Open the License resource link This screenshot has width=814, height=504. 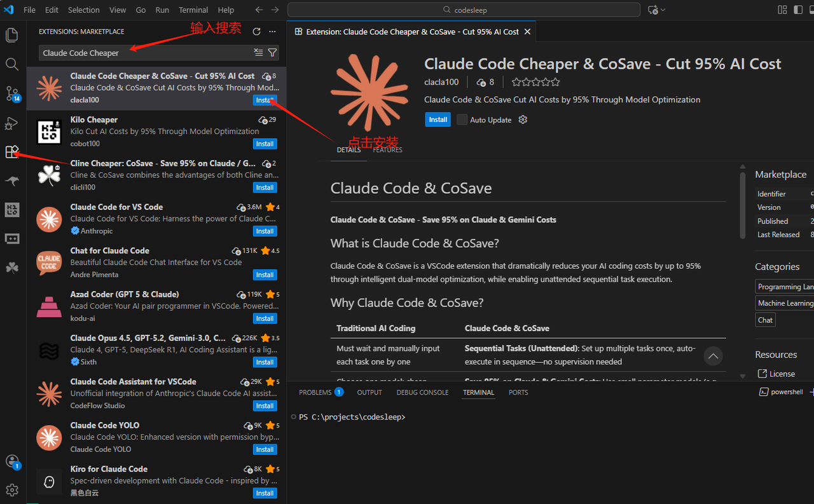[x=782, y=374]
